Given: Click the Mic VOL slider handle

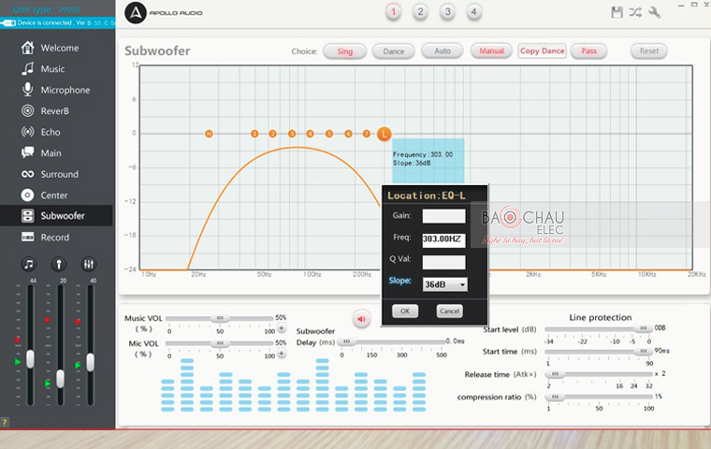Looking at the screenshot, I should [x=220, y=343].
